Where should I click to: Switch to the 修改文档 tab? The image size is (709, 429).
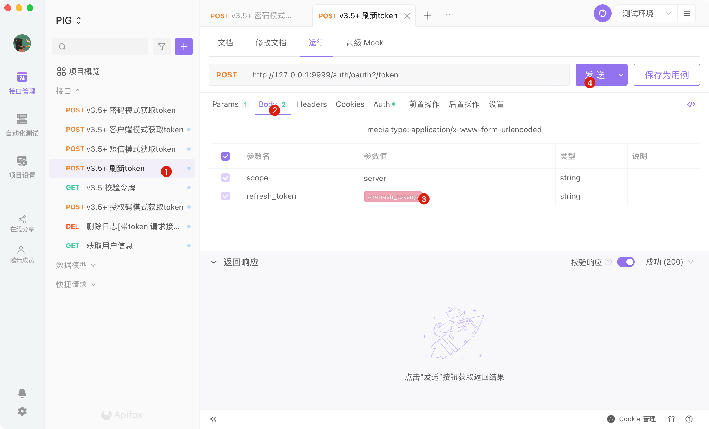pyautogui.click(x=271, y=43)
